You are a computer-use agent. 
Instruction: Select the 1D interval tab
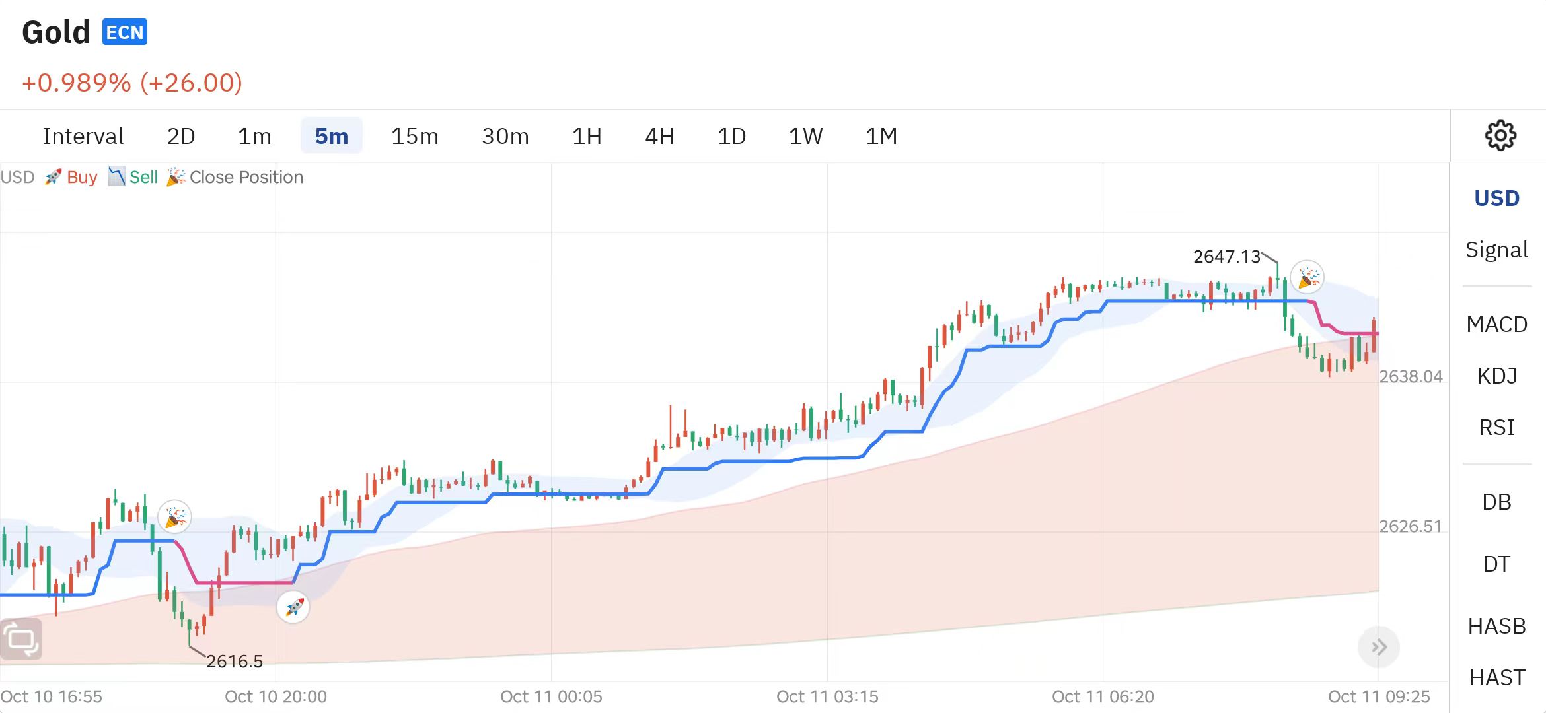731,136
